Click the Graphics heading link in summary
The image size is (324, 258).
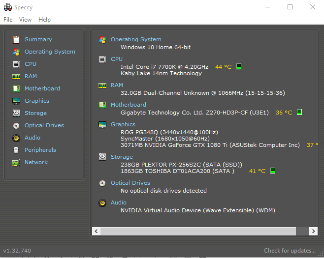point(123,124)
